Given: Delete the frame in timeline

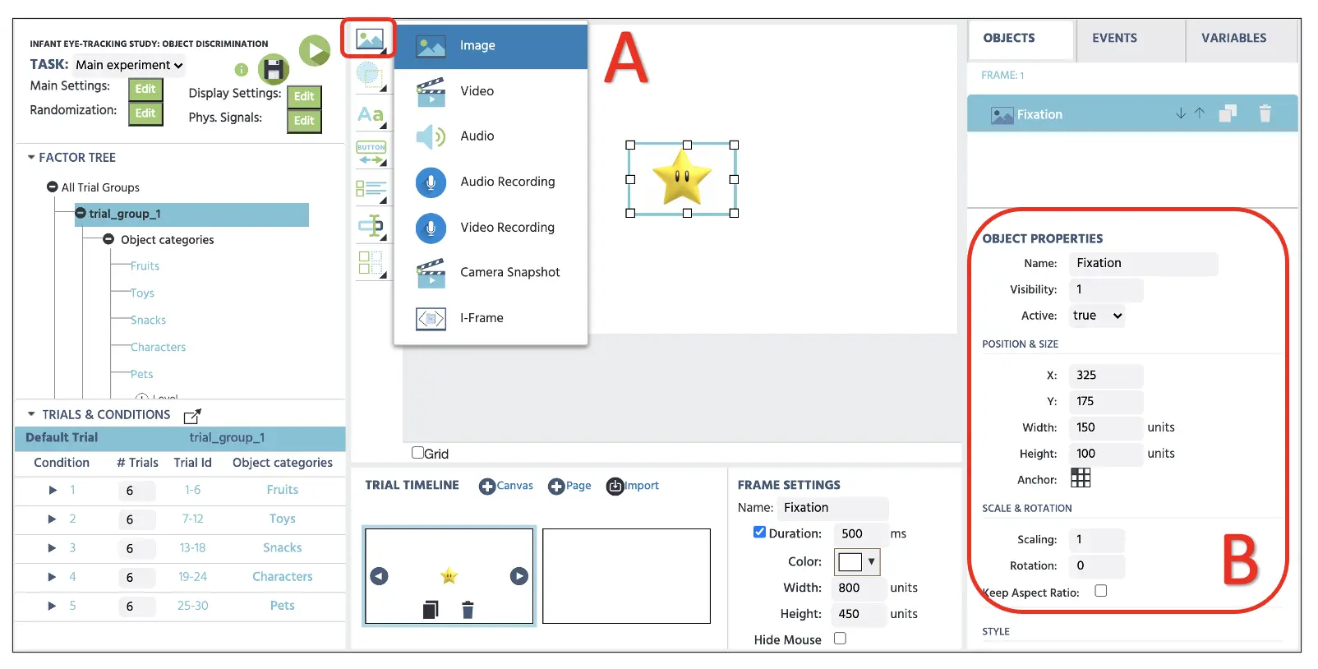Looking at the screenshot, I should point(468,610).
